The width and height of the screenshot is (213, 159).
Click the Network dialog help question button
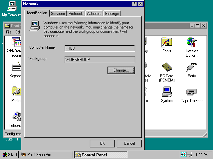pos(134,4)
